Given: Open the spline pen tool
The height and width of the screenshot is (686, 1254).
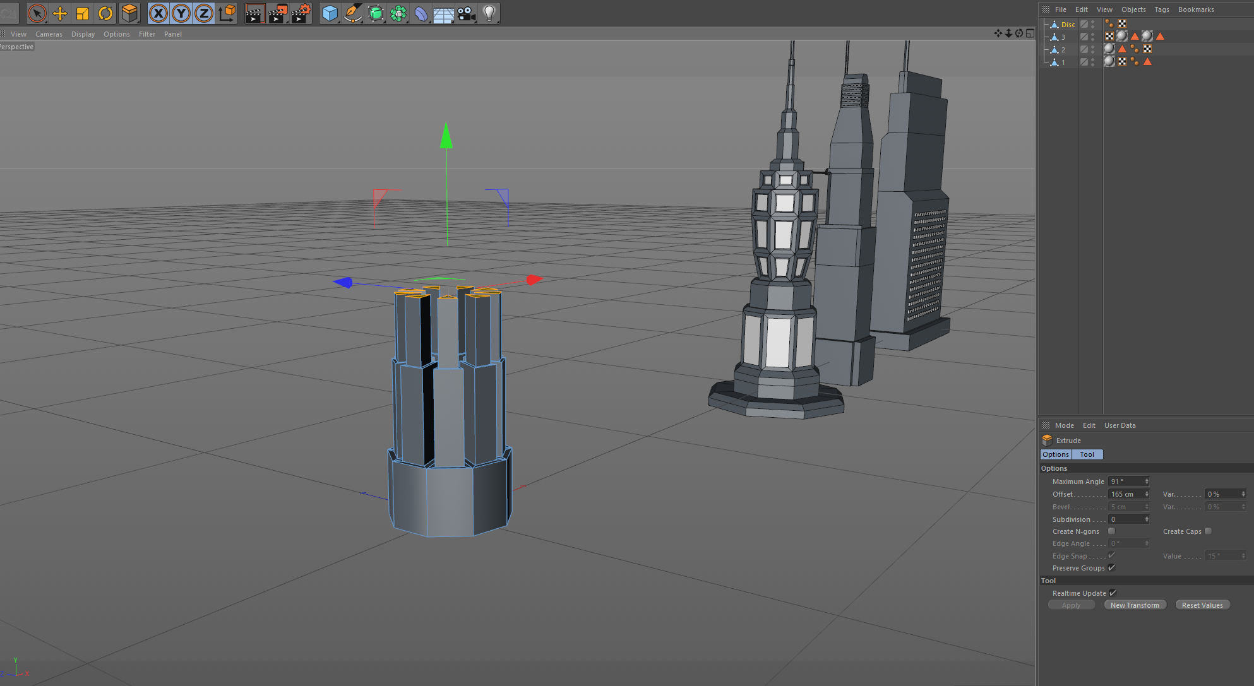Looking at the screenshot, I should point(352,13).
